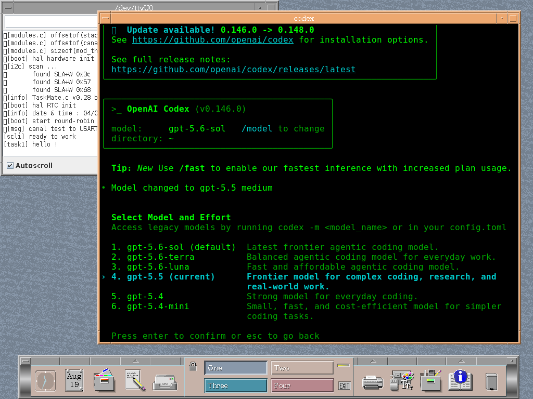Minimize the front panel with its button

(x=511, y=361)
